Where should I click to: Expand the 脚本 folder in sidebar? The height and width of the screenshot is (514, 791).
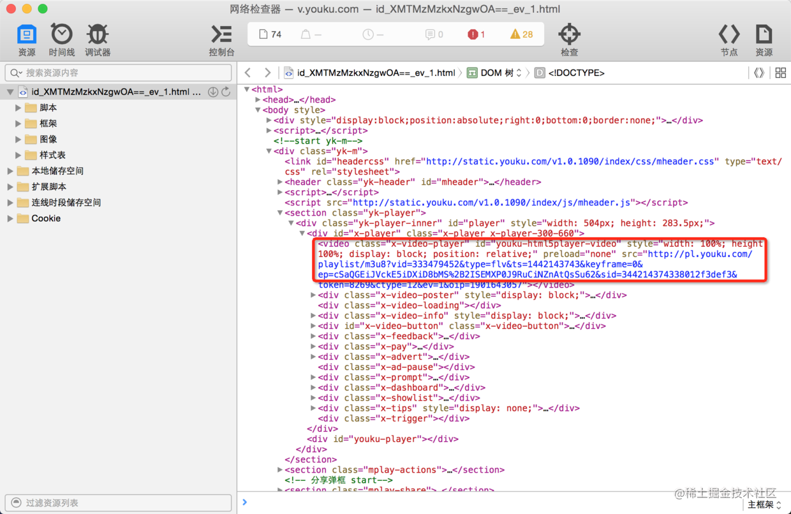[x=18, y=108]
